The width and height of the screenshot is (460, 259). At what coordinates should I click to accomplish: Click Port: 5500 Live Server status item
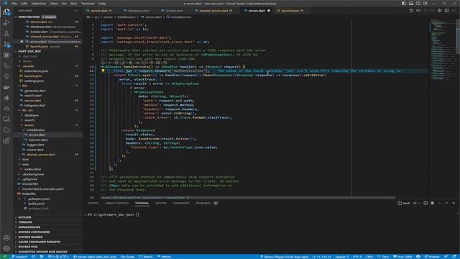pos(402,257)
